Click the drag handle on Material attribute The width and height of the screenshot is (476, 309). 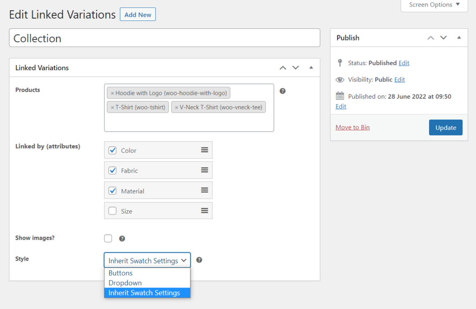205,190
